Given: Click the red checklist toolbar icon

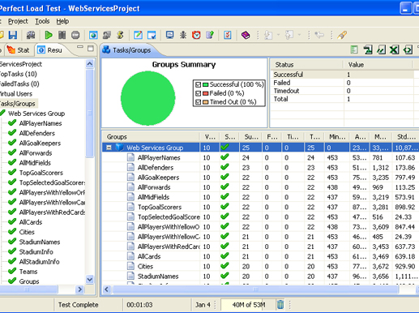Looking at the screenshot, I should pyautogui.click(x=228, y=35).
